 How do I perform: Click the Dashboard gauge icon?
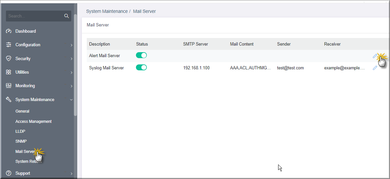pos(9,31)
